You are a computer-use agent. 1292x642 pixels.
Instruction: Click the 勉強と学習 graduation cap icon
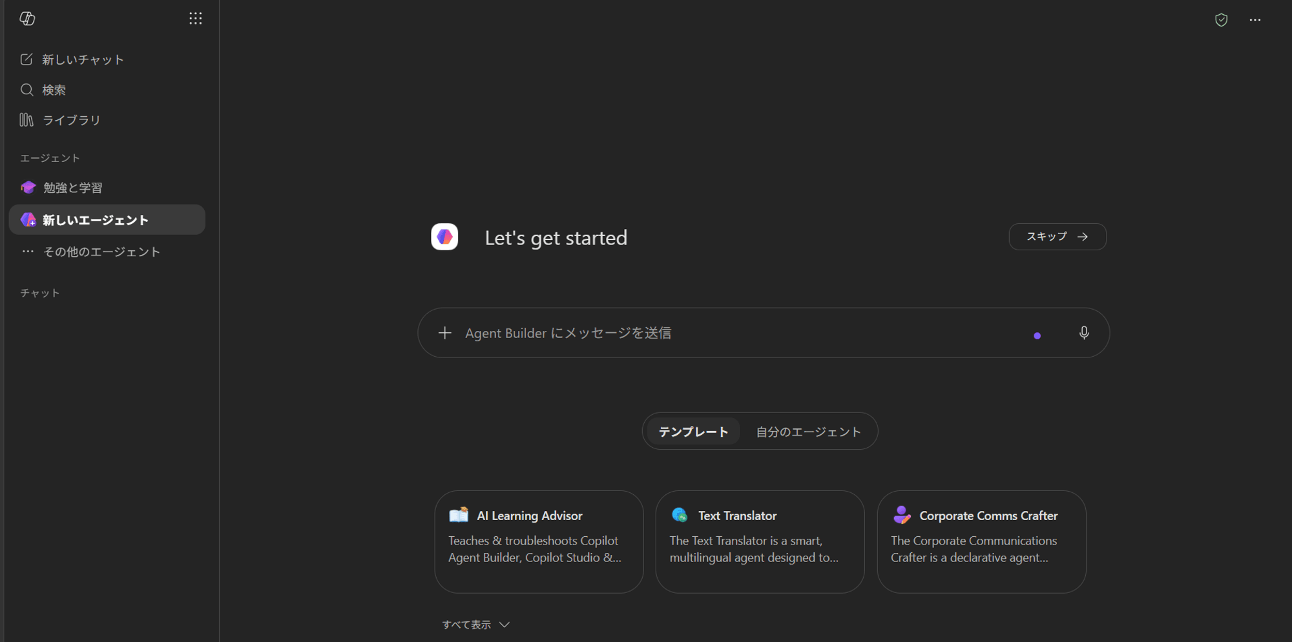pyautogui.click(x=28, y=188)
